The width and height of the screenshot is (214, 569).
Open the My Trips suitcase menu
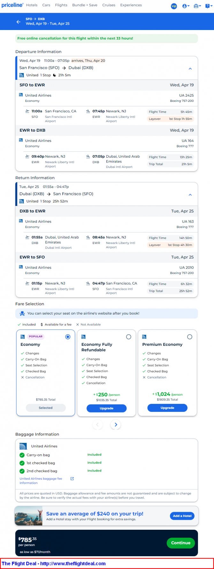click(x=197, y=6)
